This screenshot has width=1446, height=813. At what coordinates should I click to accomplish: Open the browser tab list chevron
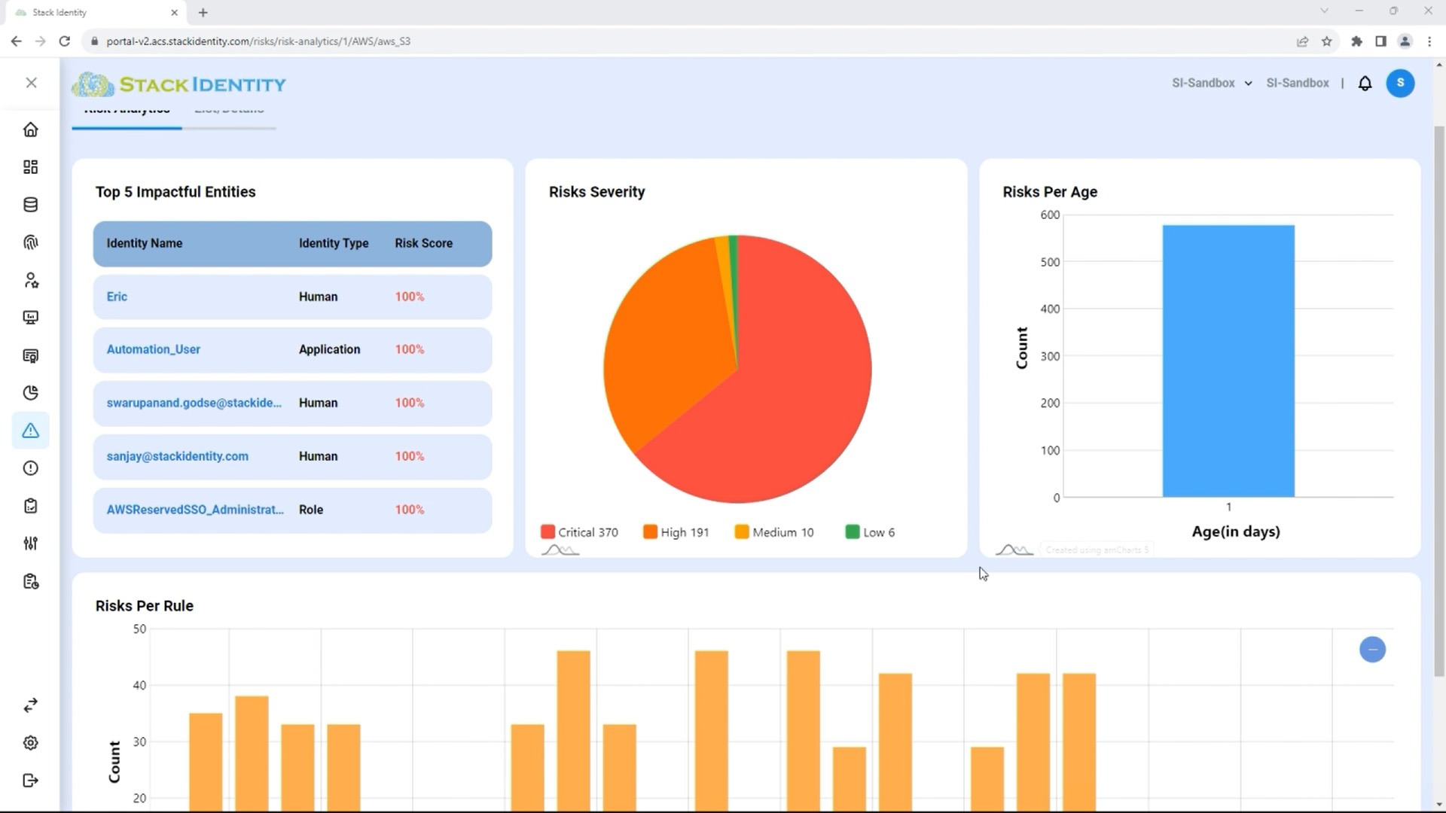click(1324, 11)
